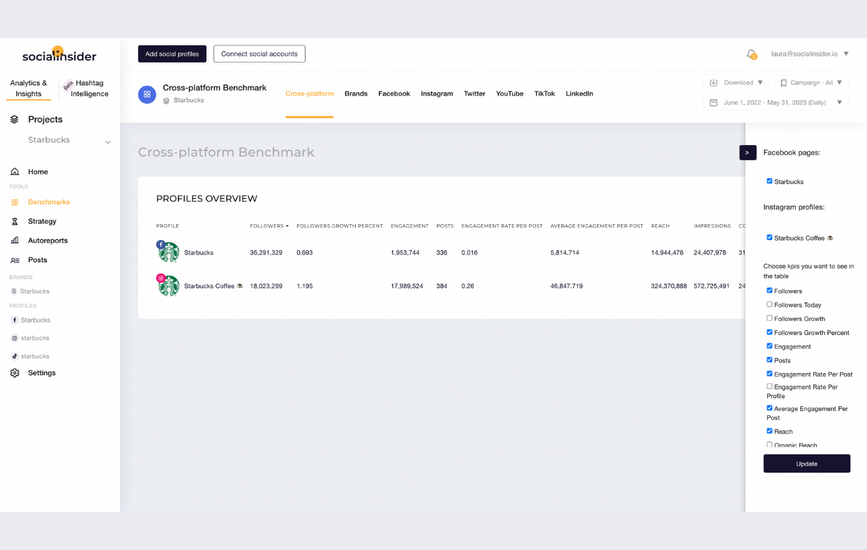The width and height of the screenshot is (867, 550).
Task: Click the Instagram icon beside starbucks profile
Action: point(15,338)
